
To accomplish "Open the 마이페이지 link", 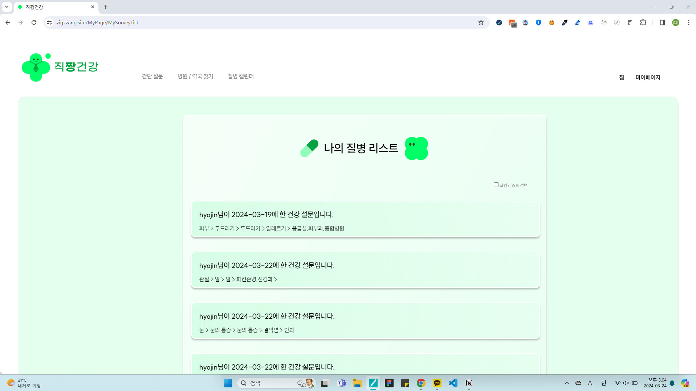I will pyautogui.click(x=647, y=77).
